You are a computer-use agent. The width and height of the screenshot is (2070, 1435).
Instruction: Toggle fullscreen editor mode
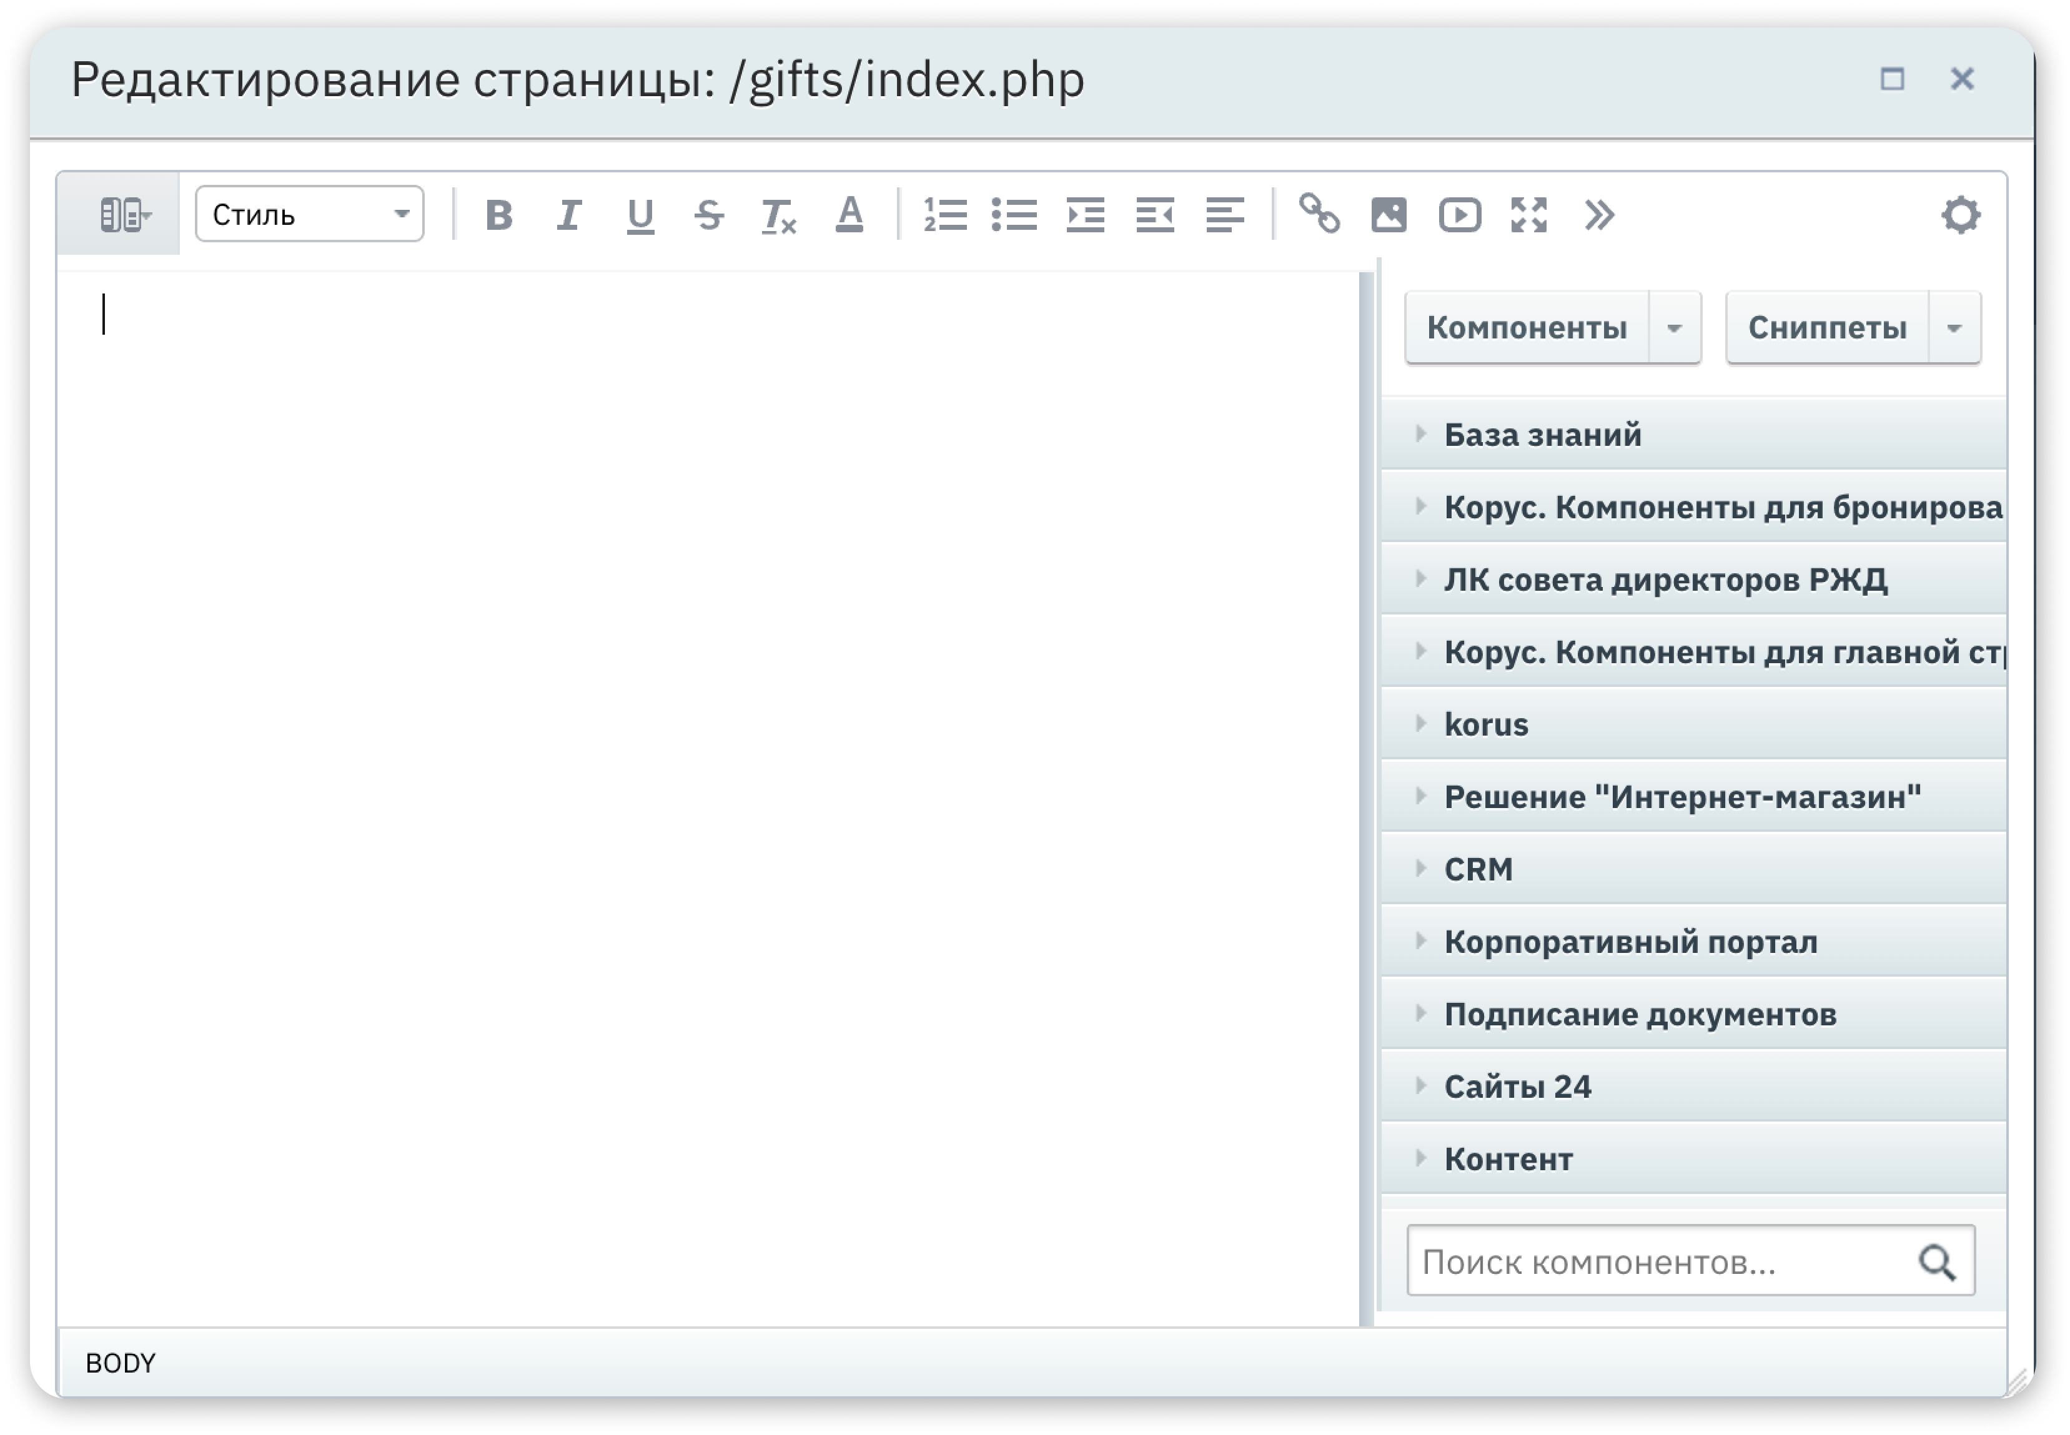[x=1528, y=215]
